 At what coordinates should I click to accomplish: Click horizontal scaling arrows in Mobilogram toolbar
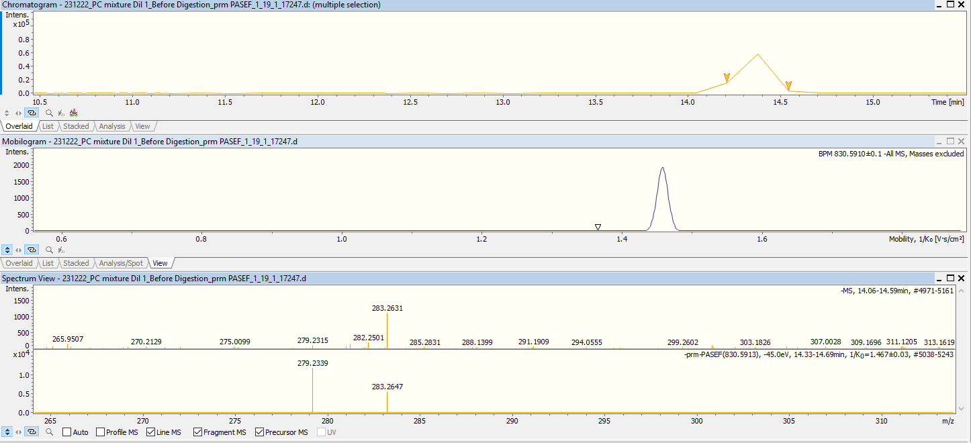tap(18, 250)
